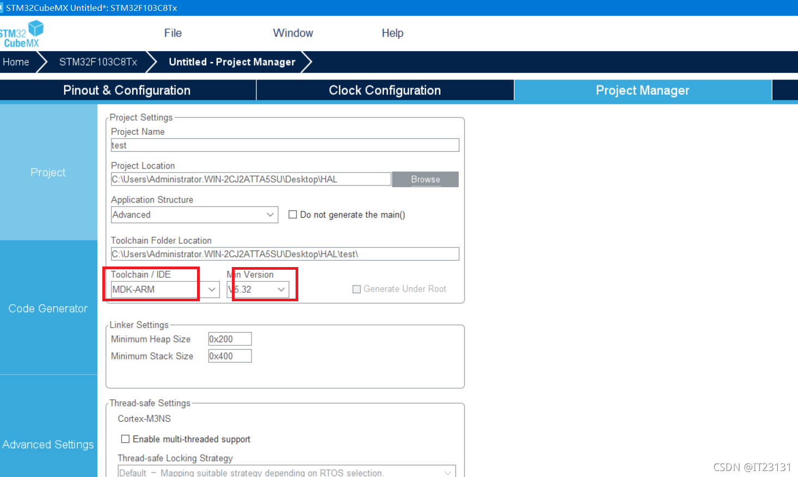
Task: Open the Application Structure dropdown
Action: pyautogui.click(x=194, y=215)
